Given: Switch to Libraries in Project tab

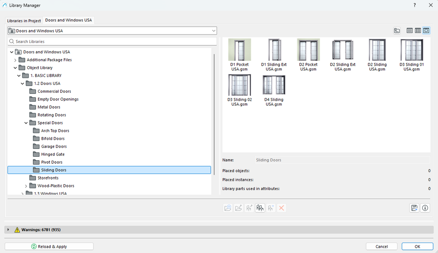Looking at the screenshot, I should pyautogui.click(x=24, y=21).
